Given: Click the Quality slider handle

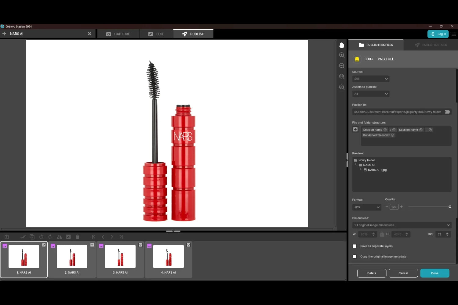Looking at the screenshot, I should pos(450,207).
